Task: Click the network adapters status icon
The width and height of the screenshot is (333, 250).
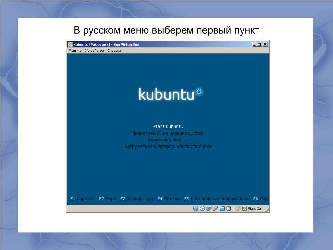Action: pos(209,208)
